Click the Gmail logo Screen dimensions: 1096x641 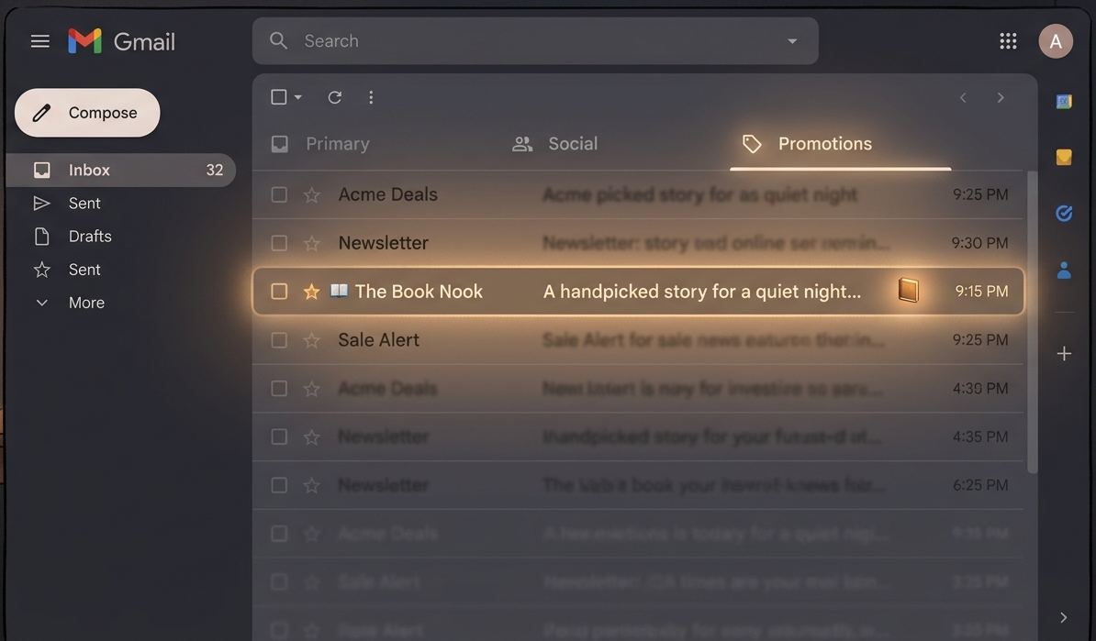pyautogui.click(x=121, y=41)
